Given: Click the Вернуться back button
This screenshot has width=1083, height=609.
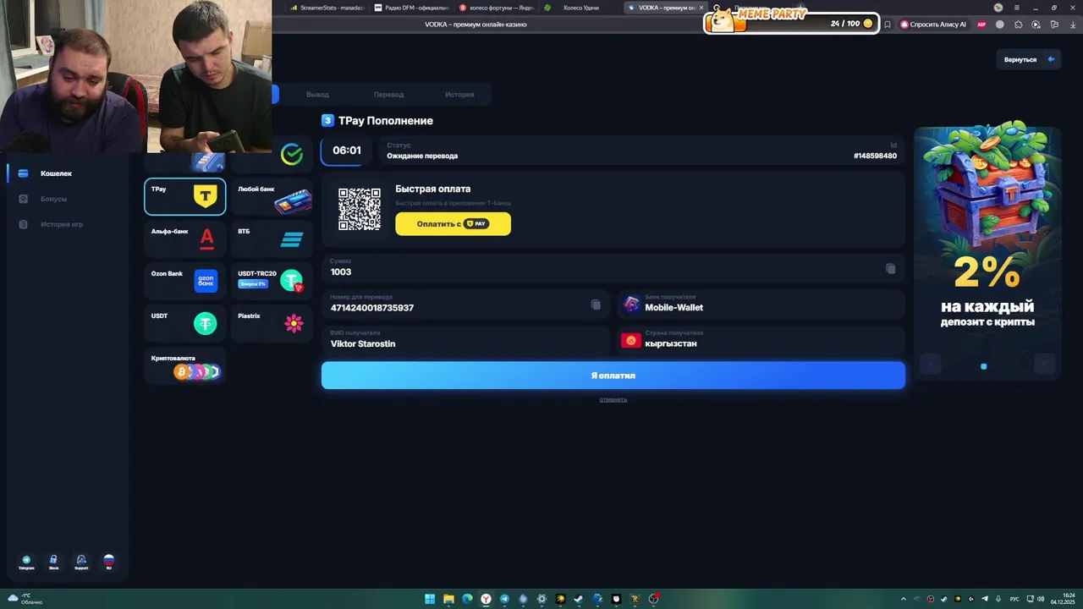Looking at the screenshot, I should (x=1029, y=59).
